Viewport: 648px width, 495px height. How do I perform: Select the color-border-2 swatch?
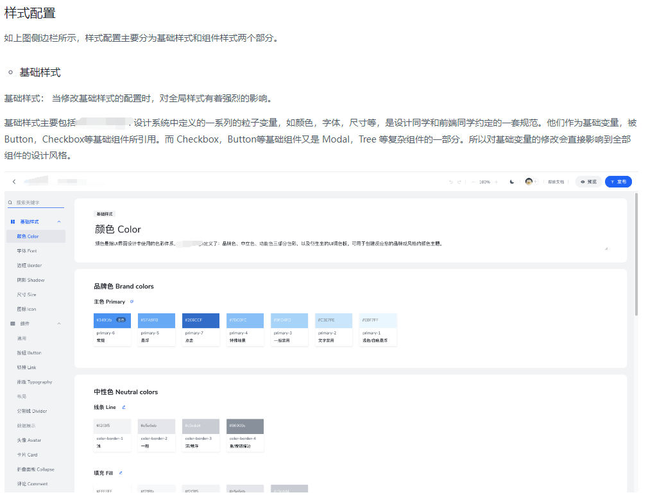[x=157, y=435]
